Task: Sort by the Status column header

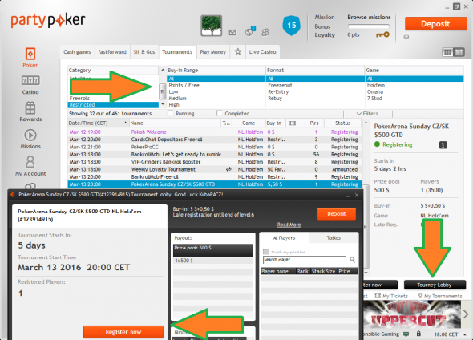Action: pyautogui.click(x=342, y=123)
